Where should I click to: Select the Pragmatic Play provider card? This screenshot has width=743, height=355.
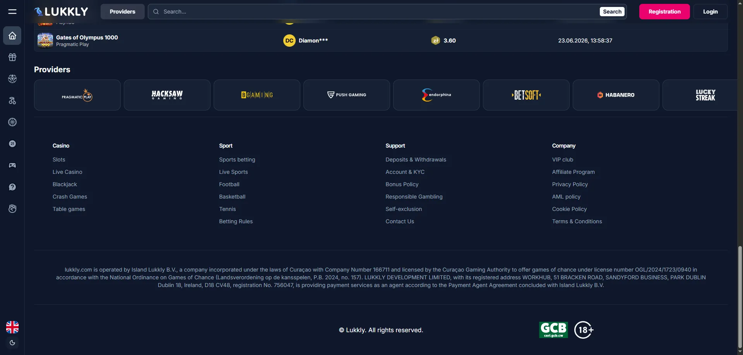pyautogui.click(x=77, y=95)
